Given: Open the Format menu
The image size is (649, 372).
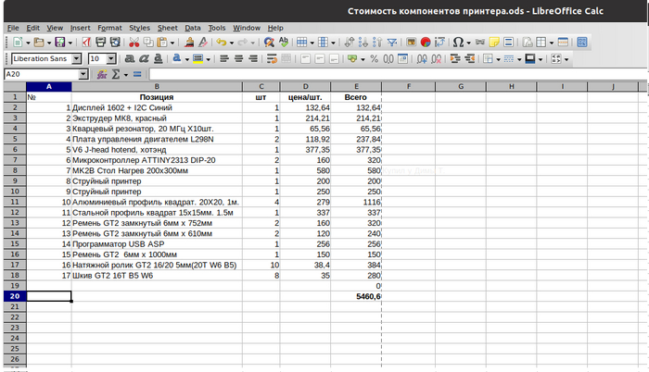Looking at the screenshot, I should (x=109, y=28).
